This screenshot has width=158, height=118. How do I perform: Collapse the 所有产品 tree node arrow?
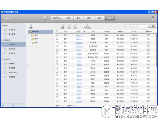(29, 32)
